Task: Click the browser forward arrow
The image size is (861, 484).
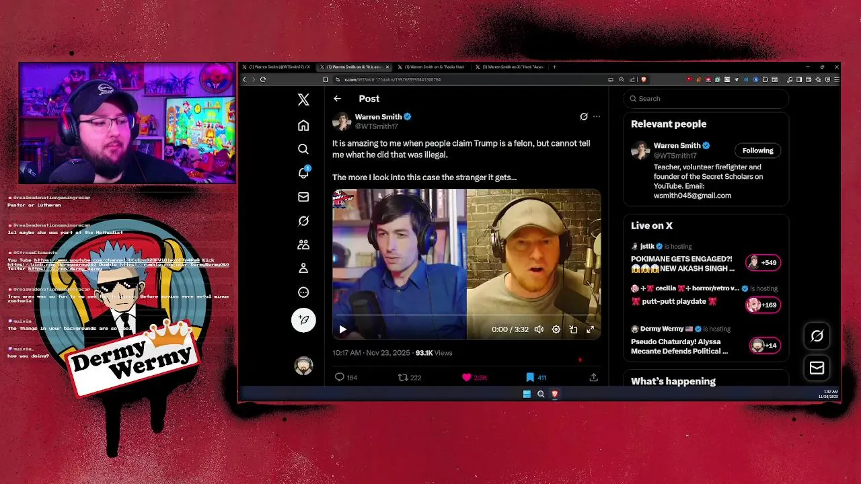Action: [x=254, y=79]
